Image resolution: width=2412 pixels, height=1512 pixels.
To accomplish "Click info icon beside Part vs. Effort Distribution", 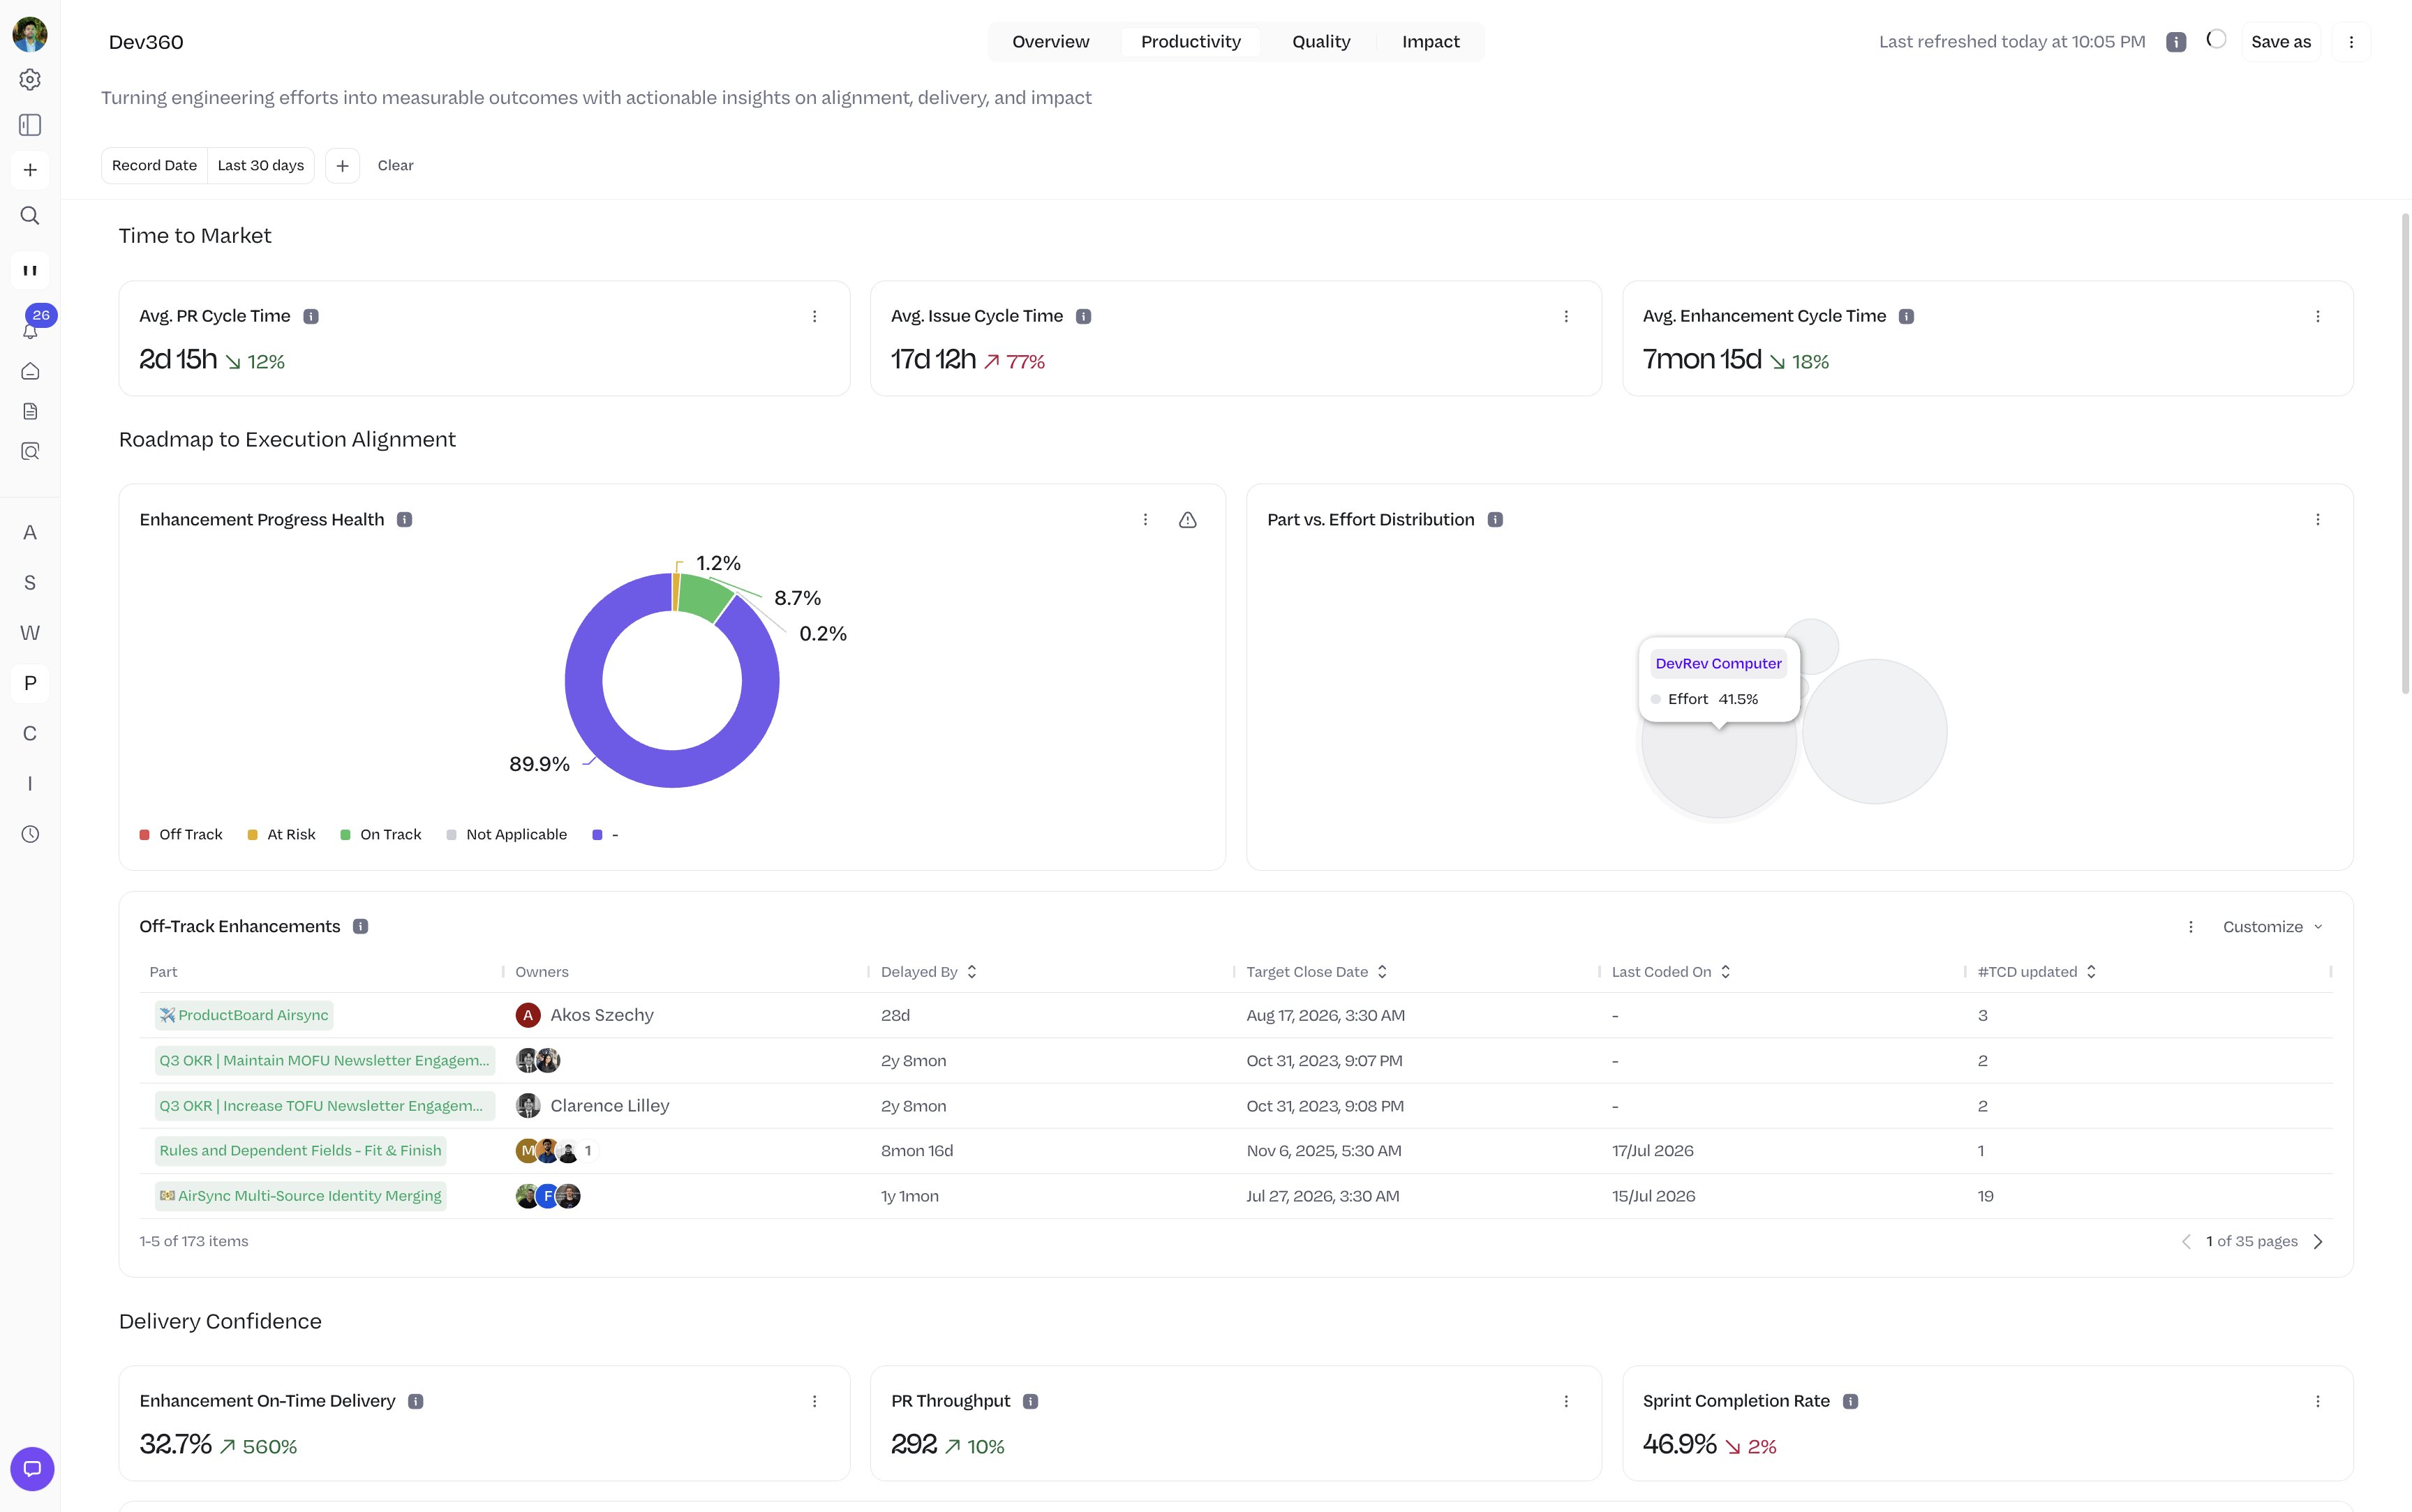I will click(x=1495, y=520).
